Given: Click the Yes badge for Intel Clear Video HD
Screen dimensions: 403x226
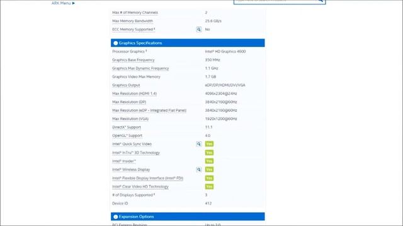Looking at the screenshot, I should click(x=209, y=186).
